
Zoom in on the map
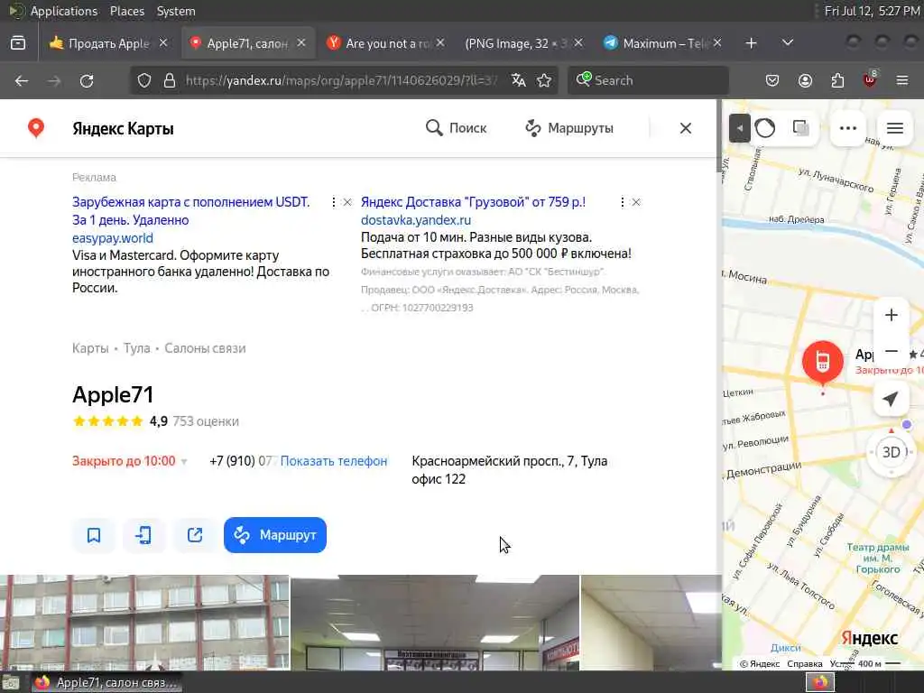click(x=892, y=315)
